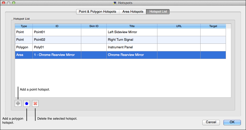Open the Area Hotspots tab

(x=133, y=12)
